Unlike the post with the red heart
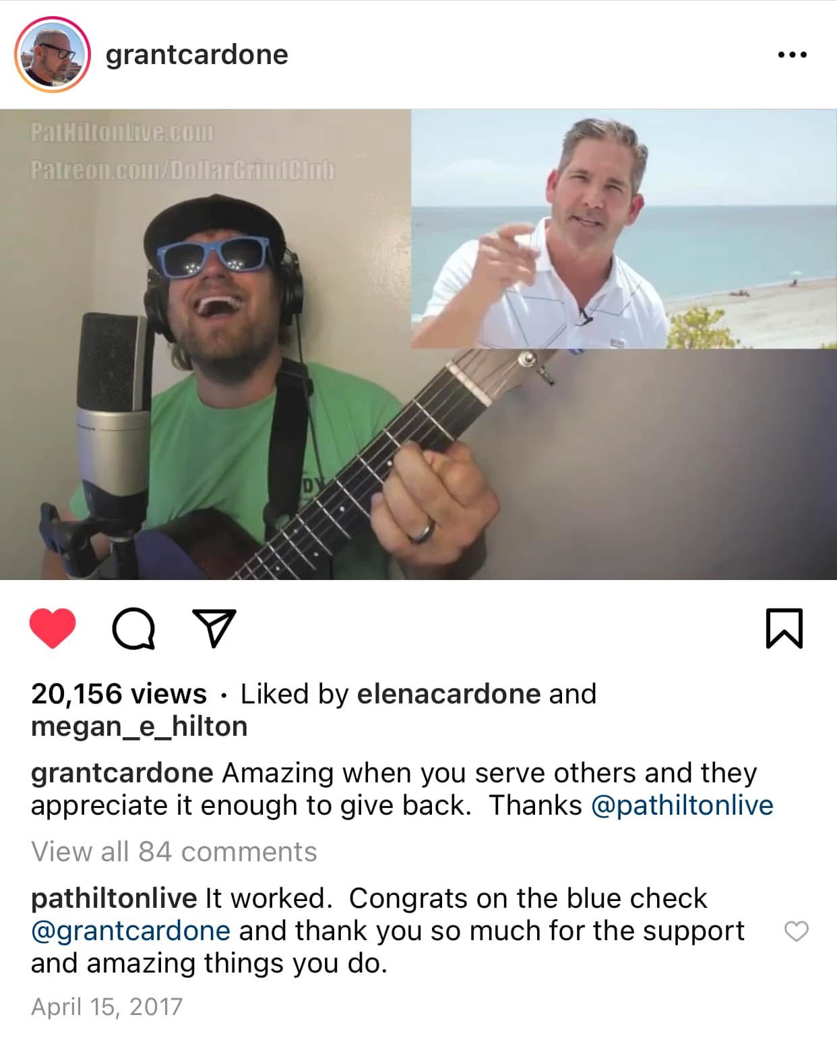Image resolution: width=837 pixels, height=1040 pixels. point(53,628)
